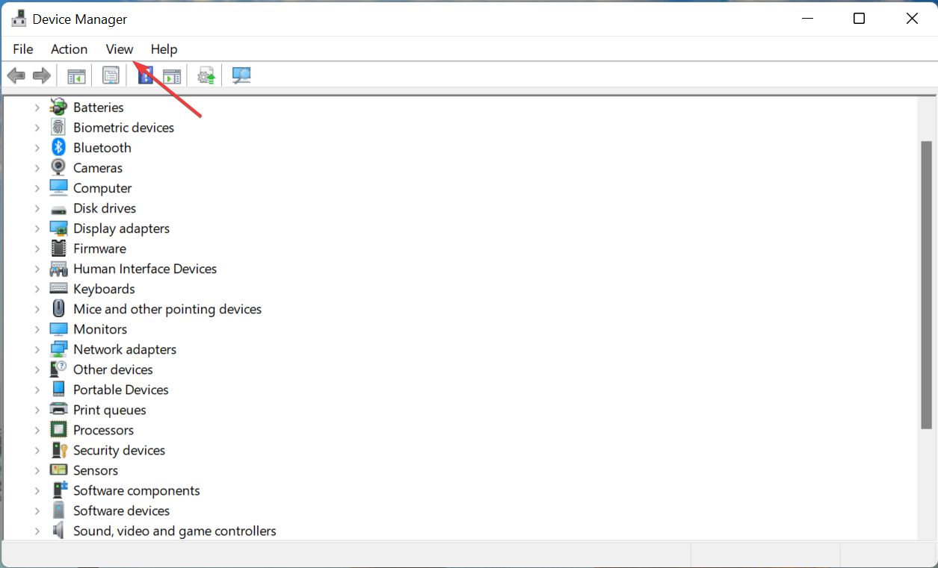
Task: Click the Human Interface Devices icon
Action: (58, 269)
